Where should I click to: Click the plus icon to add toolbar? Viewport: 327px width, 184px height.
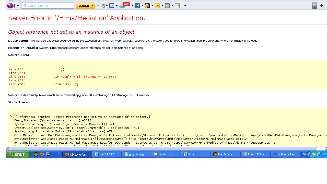coord(321,5)
